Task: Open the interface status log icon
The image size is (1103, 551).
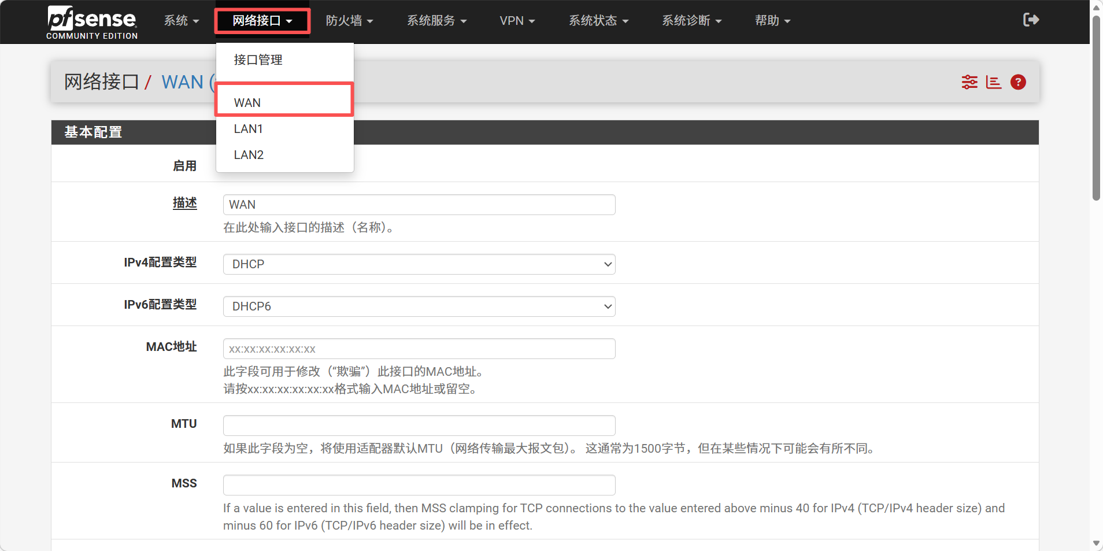Action: point(993,82)
